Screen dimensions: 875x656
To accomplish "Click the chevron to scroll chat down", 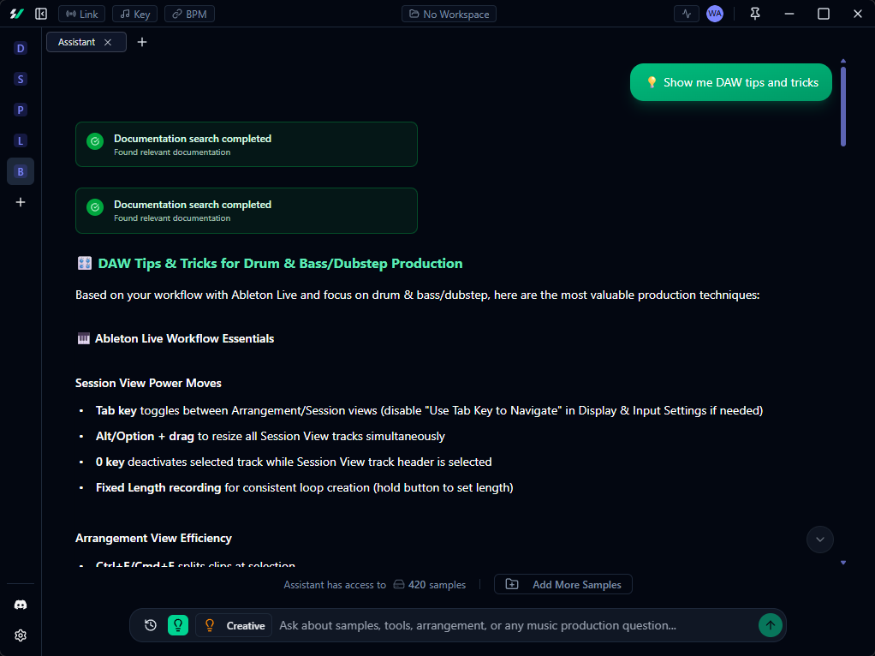I will click(819, 540).
